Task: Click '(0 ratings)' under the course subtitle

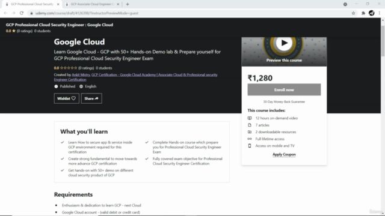Action: click(86, 68)
